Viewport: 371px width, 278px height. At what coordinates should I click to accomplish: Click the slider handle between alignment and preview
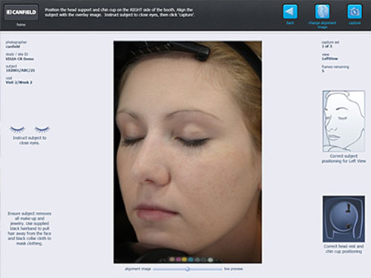(188, 269)
